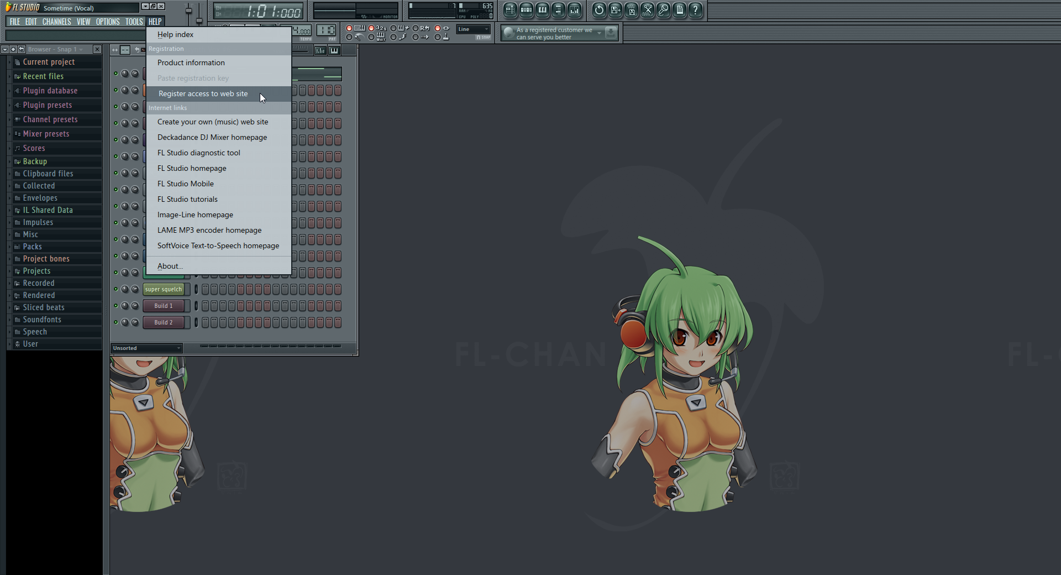The height and width of the screenshot is (575, 1061).
Task: Click the news panel download icon
Action: click(x=611, y=33)
